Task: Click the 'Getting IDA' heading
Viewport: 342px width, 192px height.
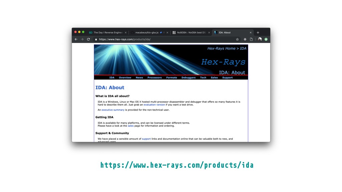Action: click(x=104, y=117)
